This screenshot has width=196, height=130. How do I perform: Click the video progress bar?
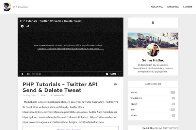tap(70, 71)
